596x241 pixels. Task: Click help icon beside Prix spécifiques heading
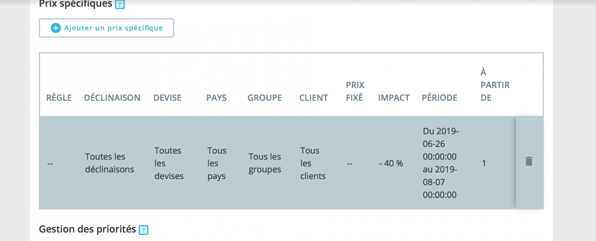[x=120, y=4]
